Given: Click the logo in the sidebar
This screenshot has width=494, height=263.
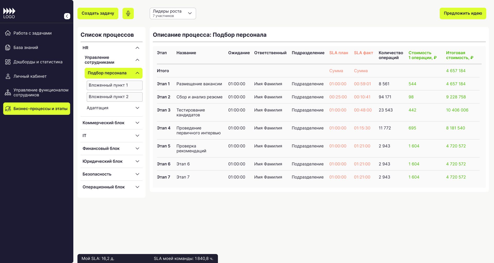Looking at the screenshot, I should click(9, 13).
